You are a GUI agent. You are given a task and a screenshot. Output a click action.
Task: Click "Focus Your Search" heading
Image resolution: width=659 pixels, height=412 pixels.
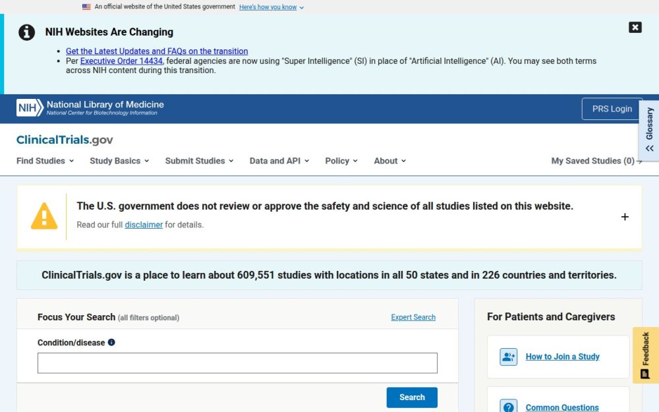point(76,318)
